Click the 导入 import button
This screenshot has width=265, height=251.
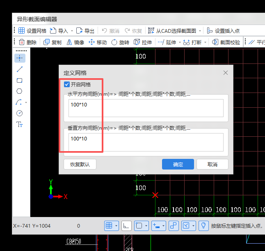tap(59, 31)
